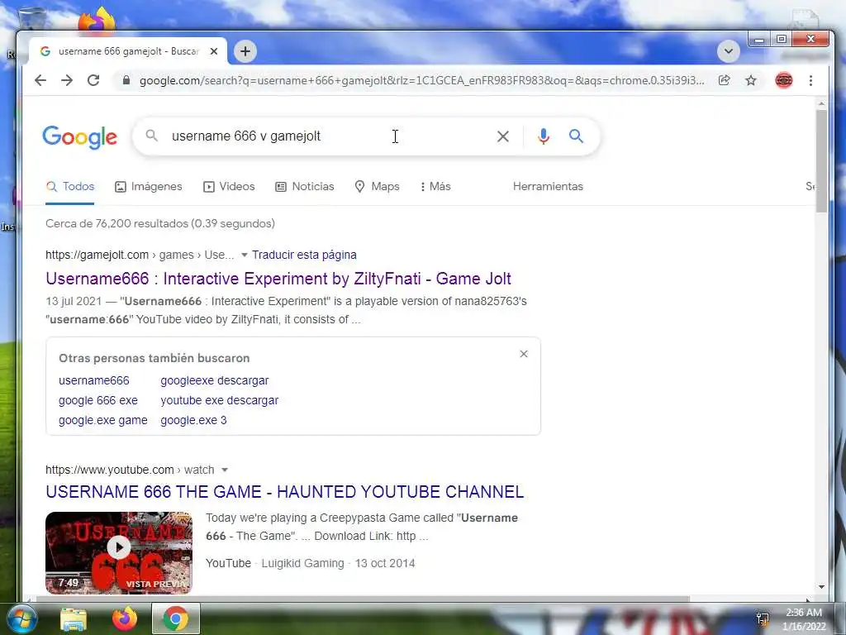Image resolution: width=846 pixels, height=635 pixels.
Task: Click the gamejolt.com breadcrumb URL text
Action: tap(140, 255)
